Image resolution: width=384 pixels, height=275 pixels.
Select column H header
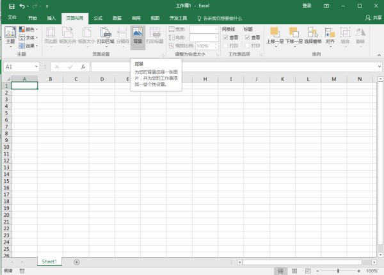tap(205, 79)
